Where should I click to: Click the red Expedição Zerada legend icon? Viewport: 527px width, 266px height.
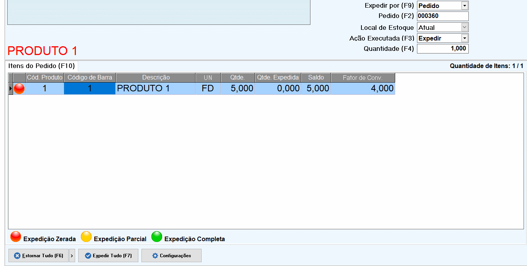click(16, 237)
